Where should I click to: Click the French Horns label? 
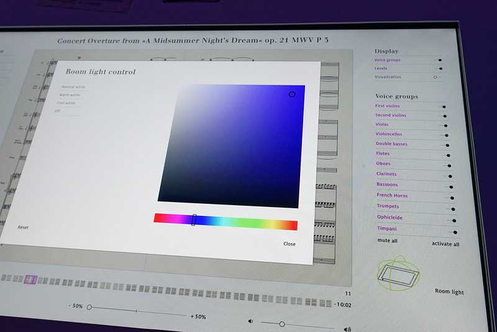point(392,195)
